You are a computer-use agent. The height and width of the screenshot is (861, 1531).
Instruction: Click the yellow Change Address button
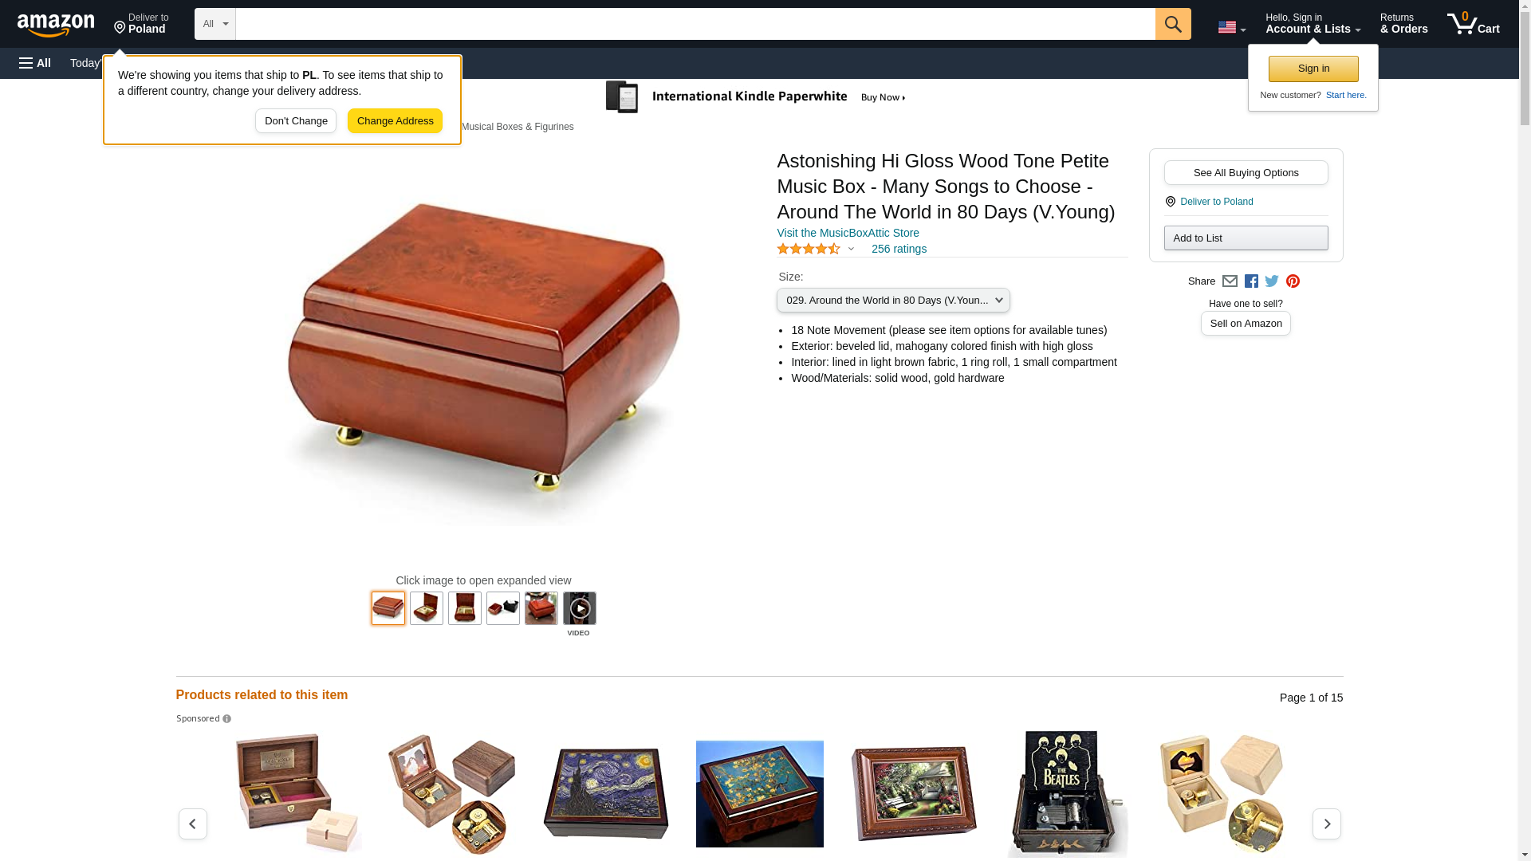coord(395,121)
